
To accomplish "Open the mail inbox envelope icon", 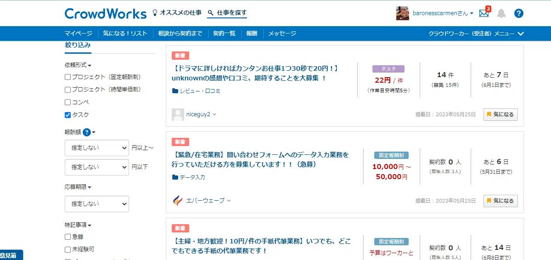I will (484, 13).
